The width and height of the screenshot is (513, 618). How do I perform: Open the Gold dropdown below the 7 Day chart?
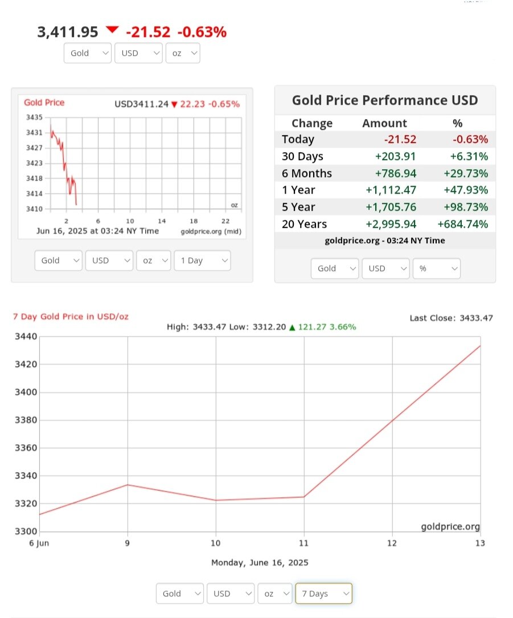(180, 594)
